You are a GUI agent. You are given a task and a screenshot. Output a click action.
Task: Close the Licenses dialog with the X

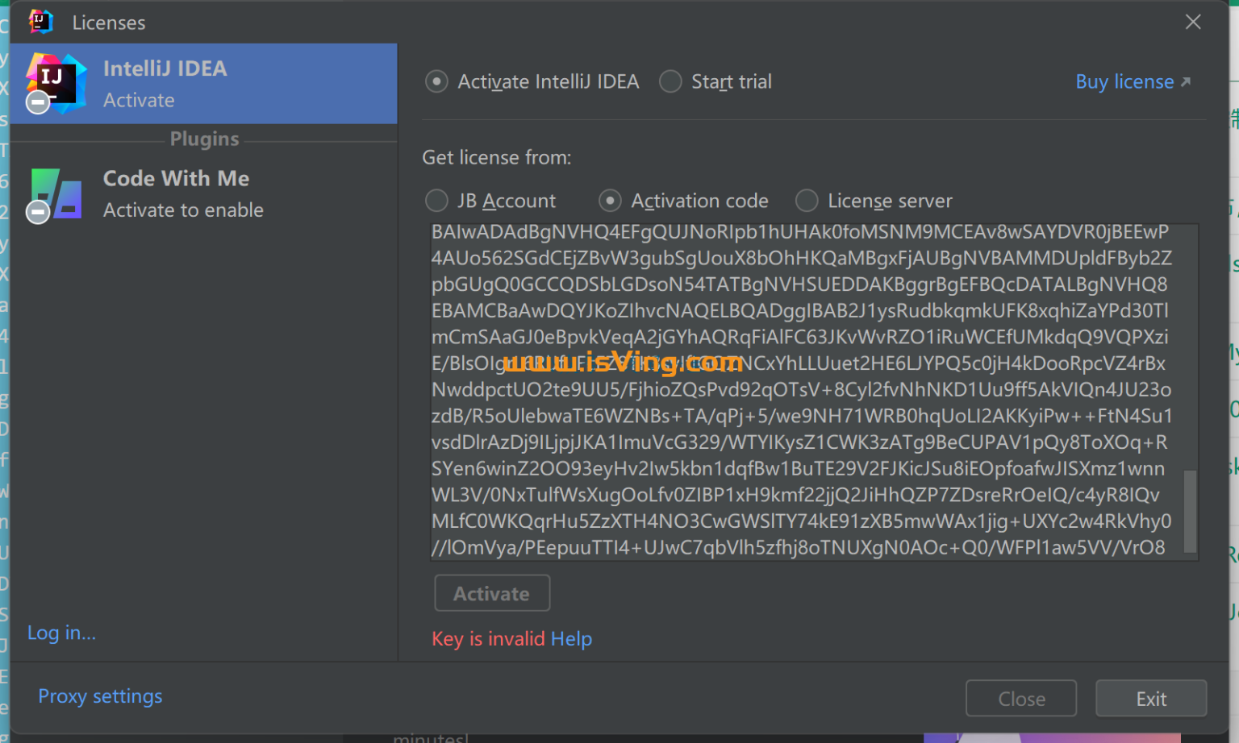click(x=1193, y=22)
